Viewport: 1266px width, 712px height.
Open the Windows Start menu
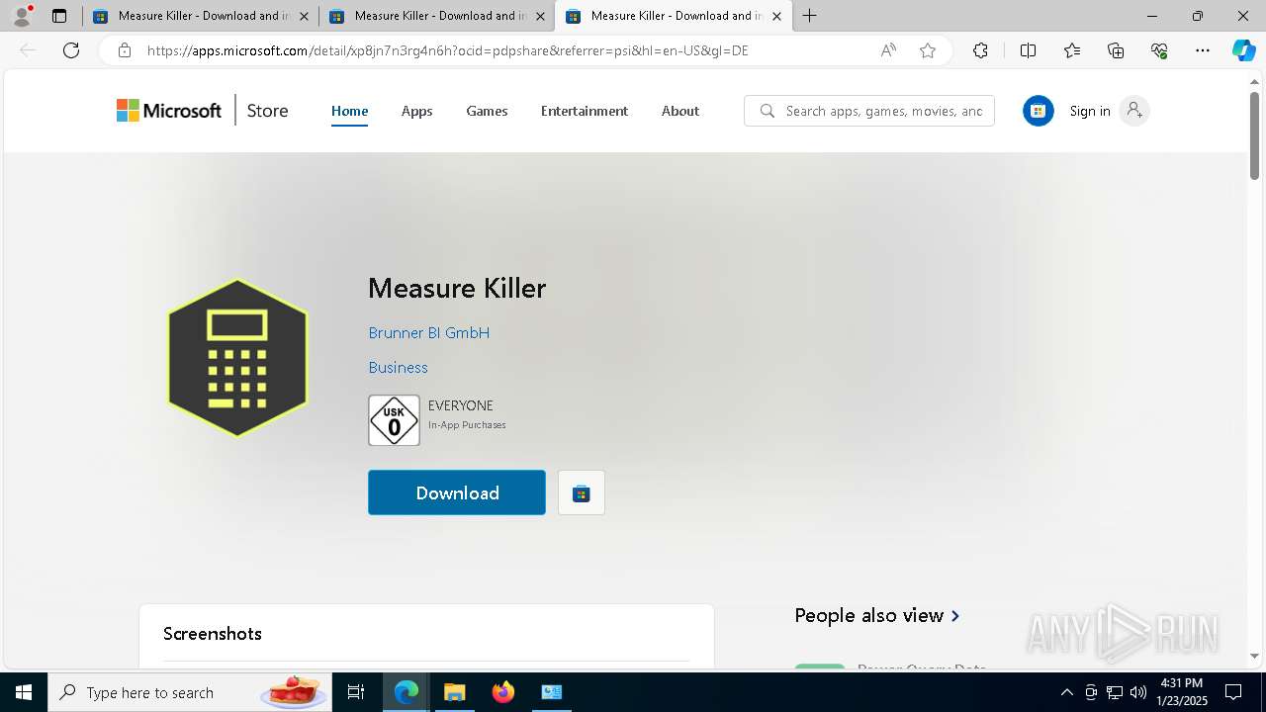pos(24,692)
